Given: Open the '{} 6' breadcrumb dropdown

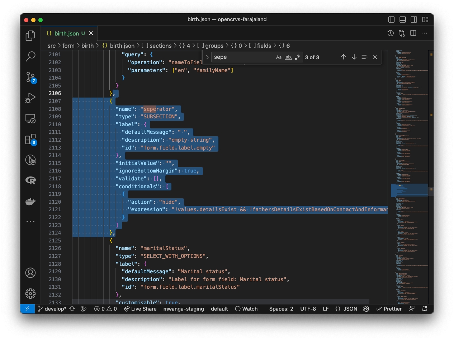Looking at the screenshot, I should [284, 46].
